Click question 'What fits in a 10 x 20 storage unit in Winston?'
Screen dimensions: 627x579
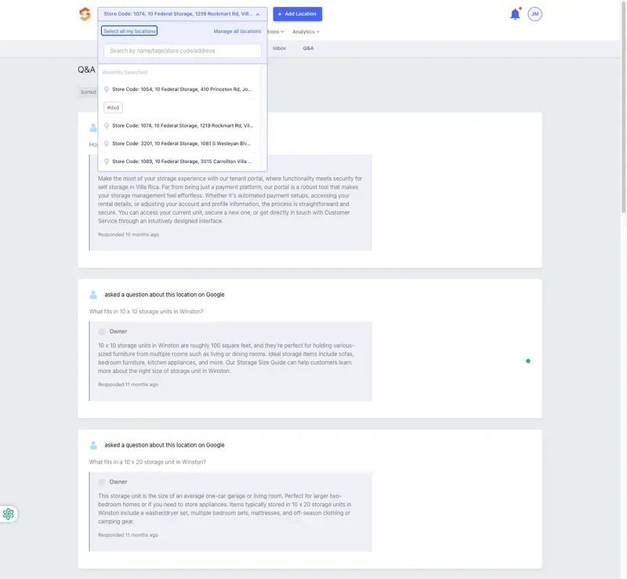(147, 461)
